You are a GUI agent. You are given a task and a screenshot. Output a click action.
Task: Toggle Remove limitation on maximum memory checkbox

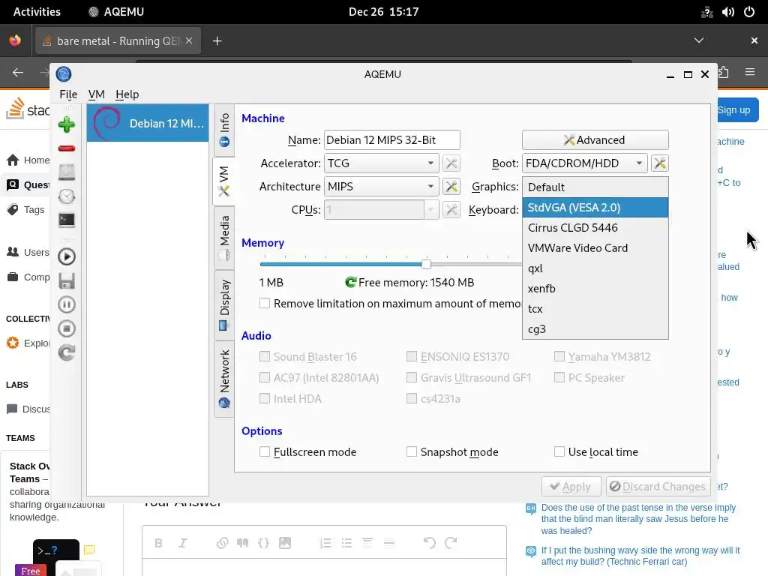tap(265, 303)
